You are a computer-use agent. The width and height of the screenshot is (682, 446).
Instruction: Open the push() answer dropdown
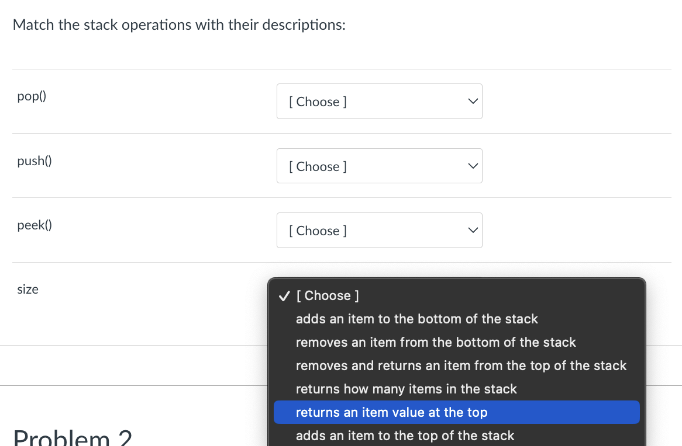tap(380, 166)
